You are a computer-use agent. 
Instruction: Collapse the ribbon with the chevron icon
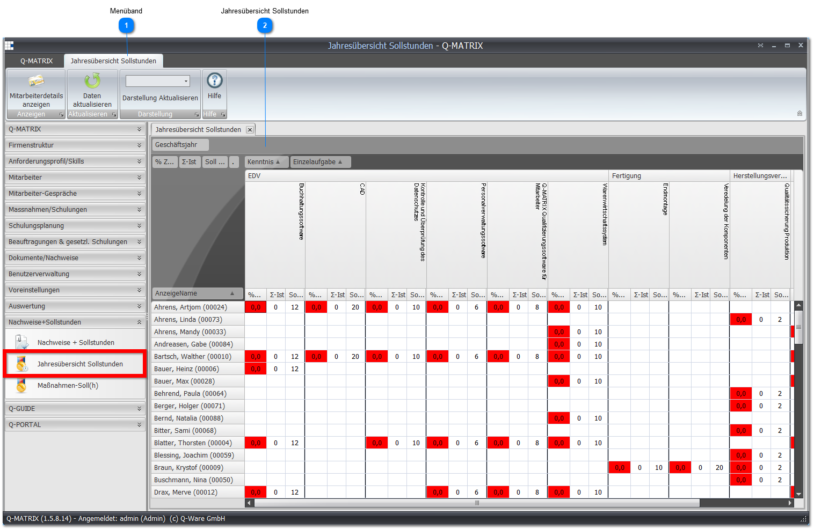point(800,113)
